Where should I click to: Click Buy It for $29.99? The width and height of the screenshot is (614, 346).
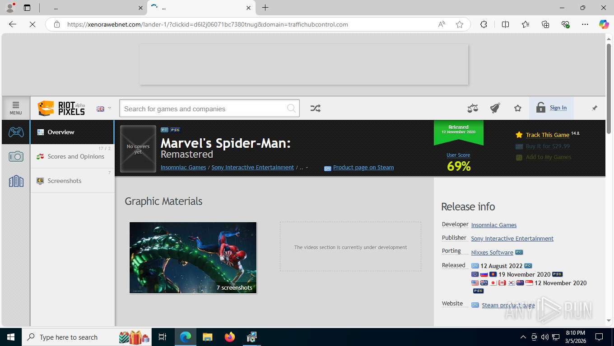(548, 146)
